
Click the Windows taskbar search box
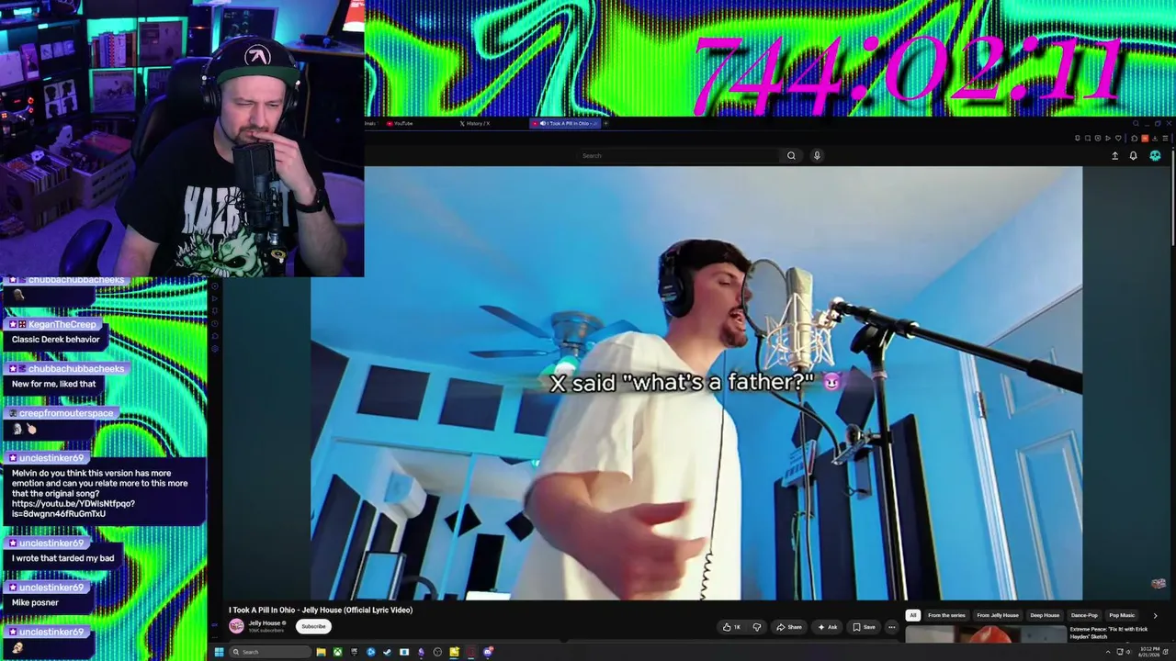pos(270,652)
